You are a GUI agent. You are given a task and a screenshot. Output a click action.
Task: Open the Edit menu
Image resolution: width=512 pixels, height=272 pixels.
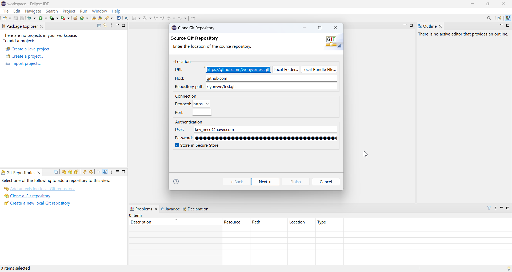tap(17, 11)
